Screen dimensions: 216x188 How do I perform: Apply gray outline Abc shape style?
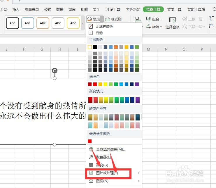click(x=58, y=23)
